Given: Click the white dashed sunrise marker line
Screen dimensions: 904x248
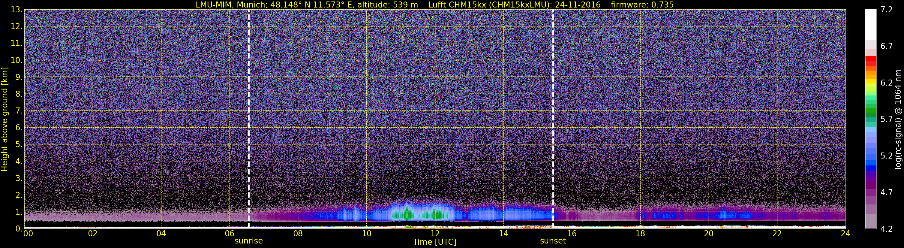Looking at the screenshot, I should (248, 119).
